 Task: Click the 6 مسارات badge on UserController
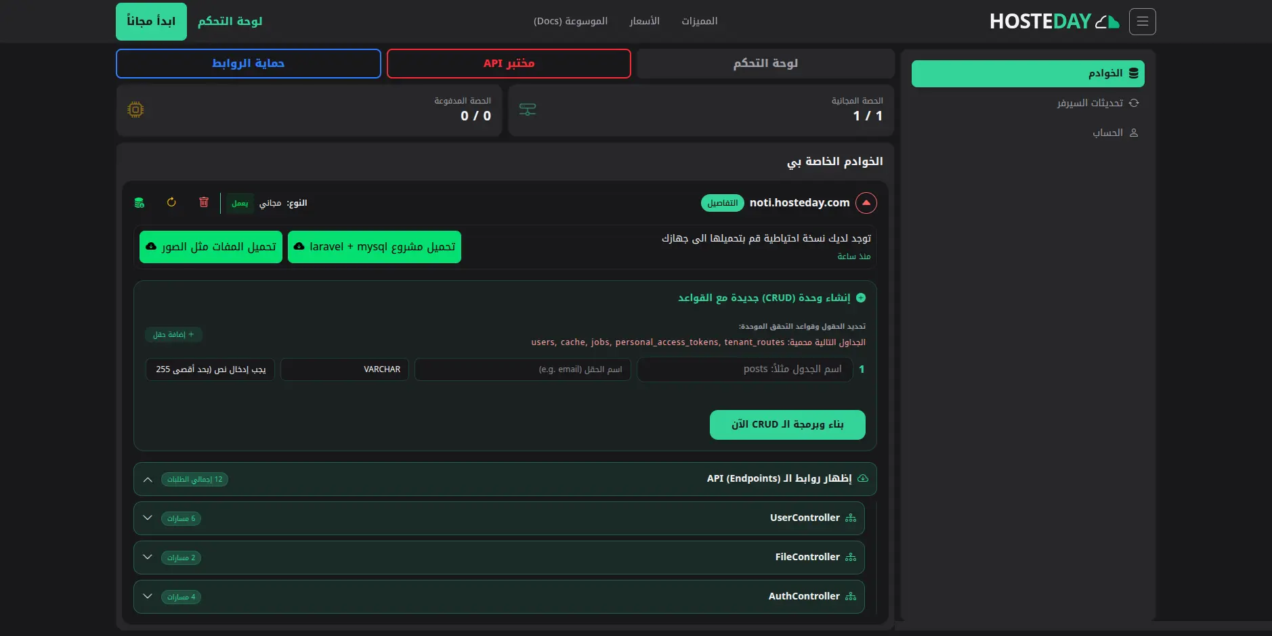pyautogui.click(x=181, y=519)
